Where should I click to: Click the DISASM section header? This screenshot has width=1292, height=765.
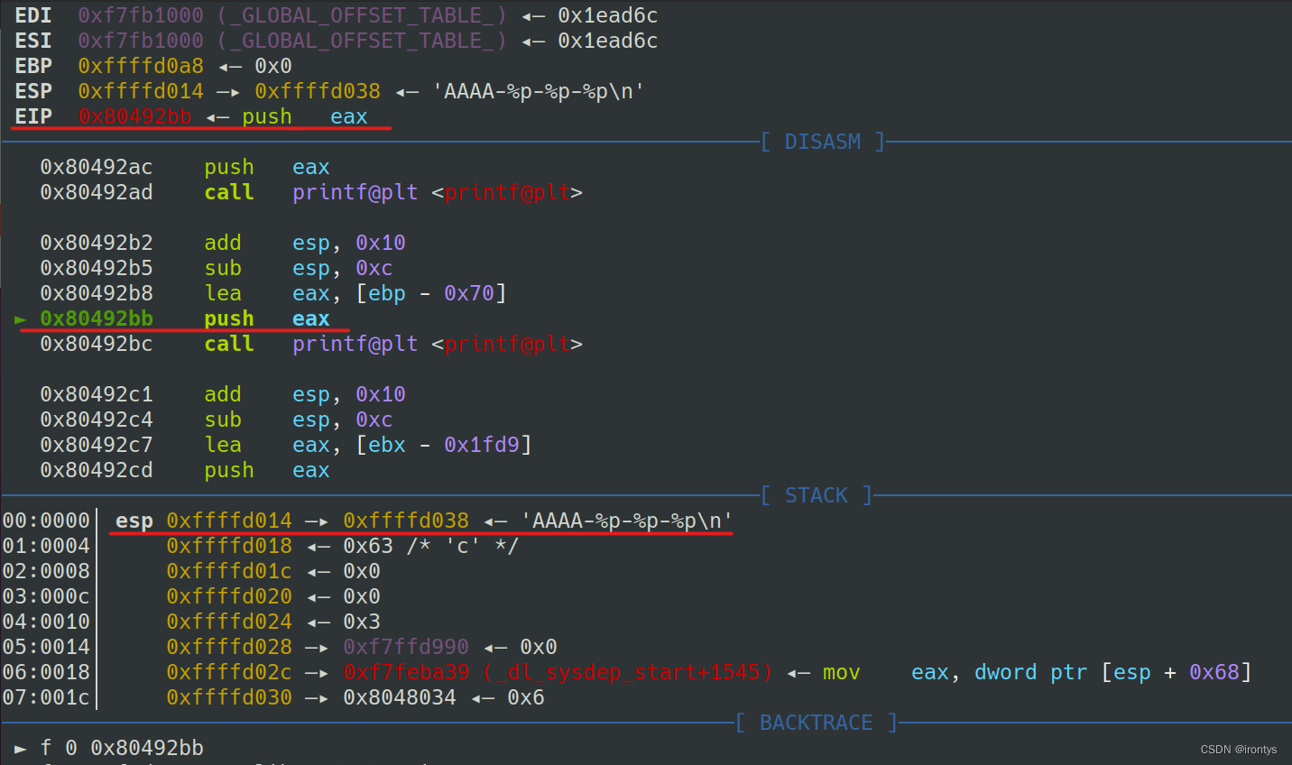[823, 142]
